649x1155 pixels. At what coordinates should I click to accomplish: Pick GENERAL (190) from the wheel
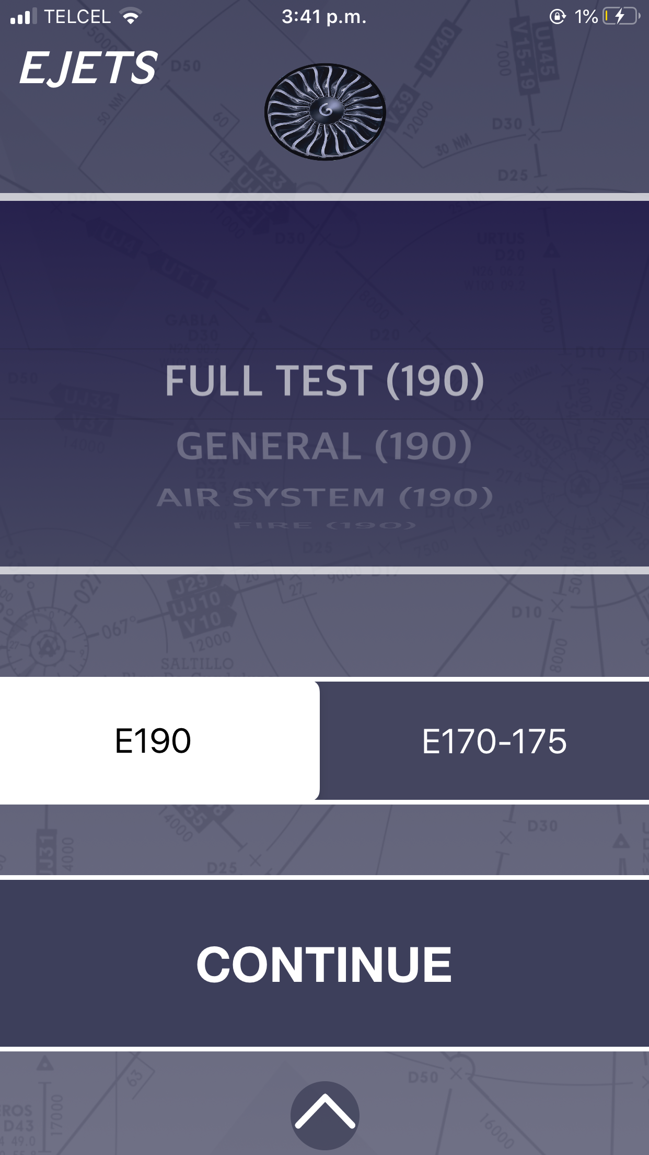(x=324, y=446)
